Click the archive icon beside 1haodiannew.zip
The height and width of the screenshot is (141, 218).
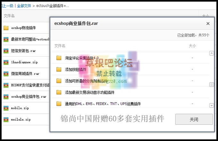click(6, 62)
